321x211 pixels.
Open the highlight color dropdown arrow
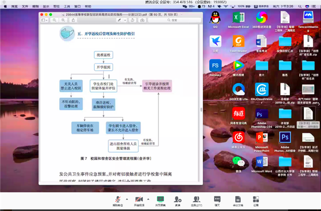point(125,20)
